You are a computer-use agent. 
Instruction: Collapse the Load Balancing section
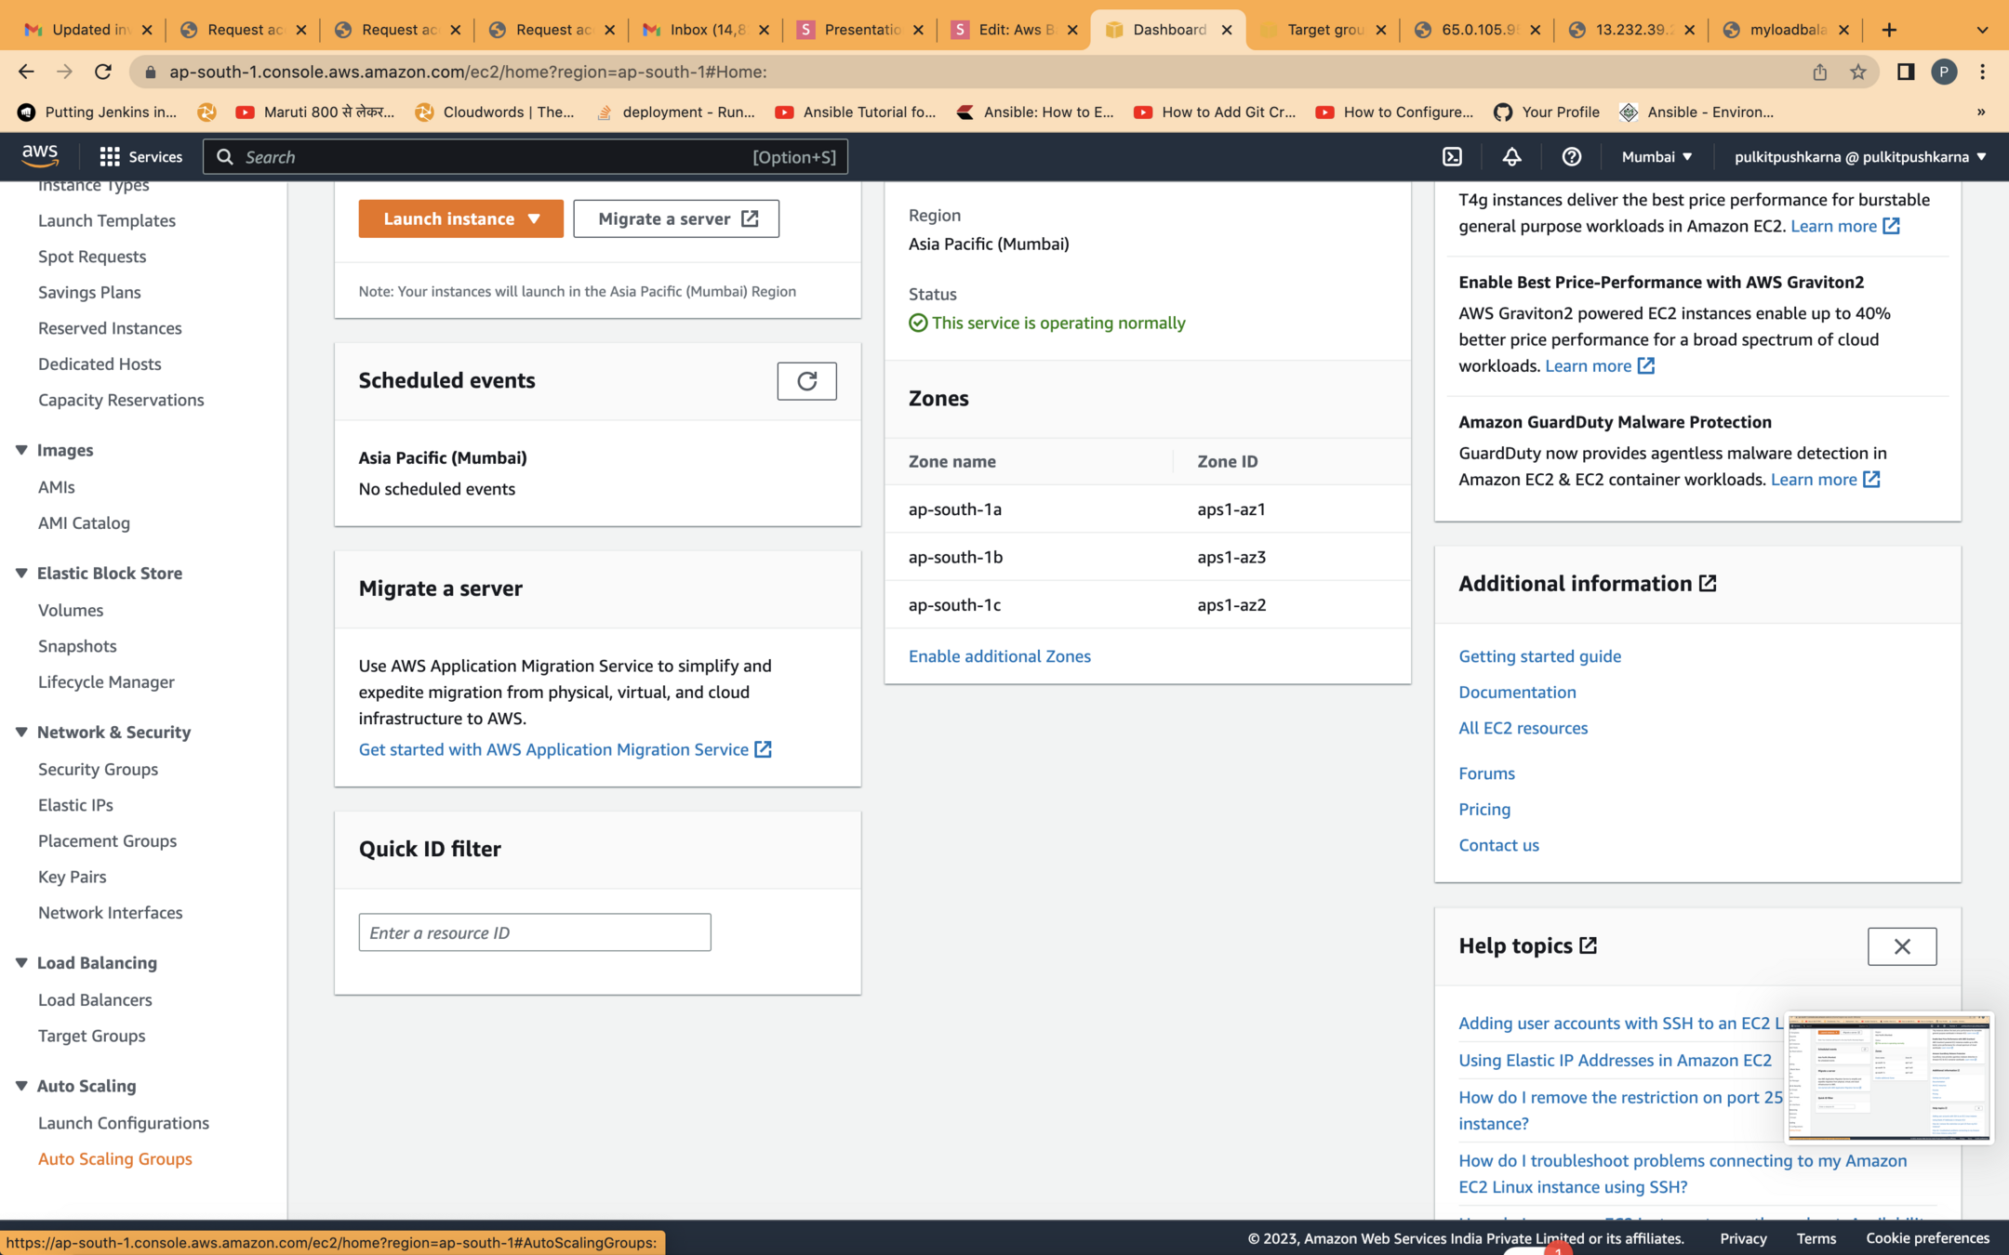coord(21,962)
